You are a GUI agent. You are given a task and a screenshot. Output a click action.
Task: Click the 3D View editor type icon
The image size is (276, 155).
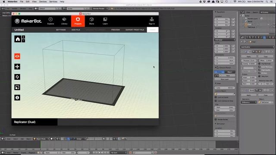pyautogui.click(x=3, y=139)
